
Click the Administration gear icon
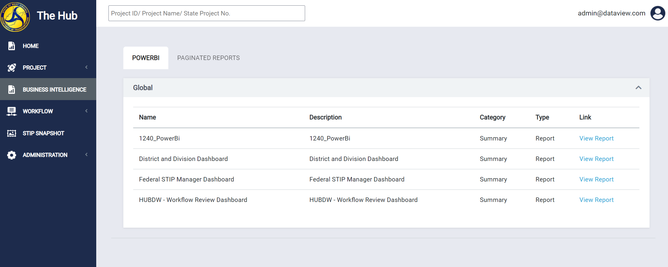tap(12, 155)
